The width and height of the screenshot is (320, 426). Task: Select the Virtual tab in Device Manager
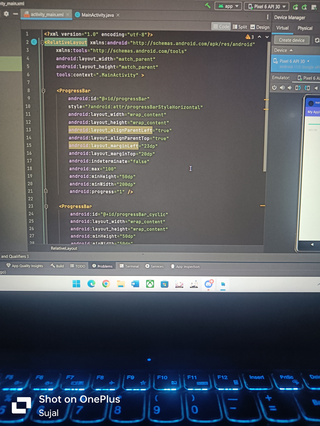click(282, 28)
